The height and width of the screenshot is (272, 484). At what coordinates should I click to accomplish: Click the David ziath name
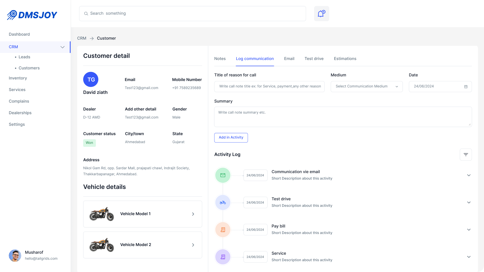(x=95, y=92)
